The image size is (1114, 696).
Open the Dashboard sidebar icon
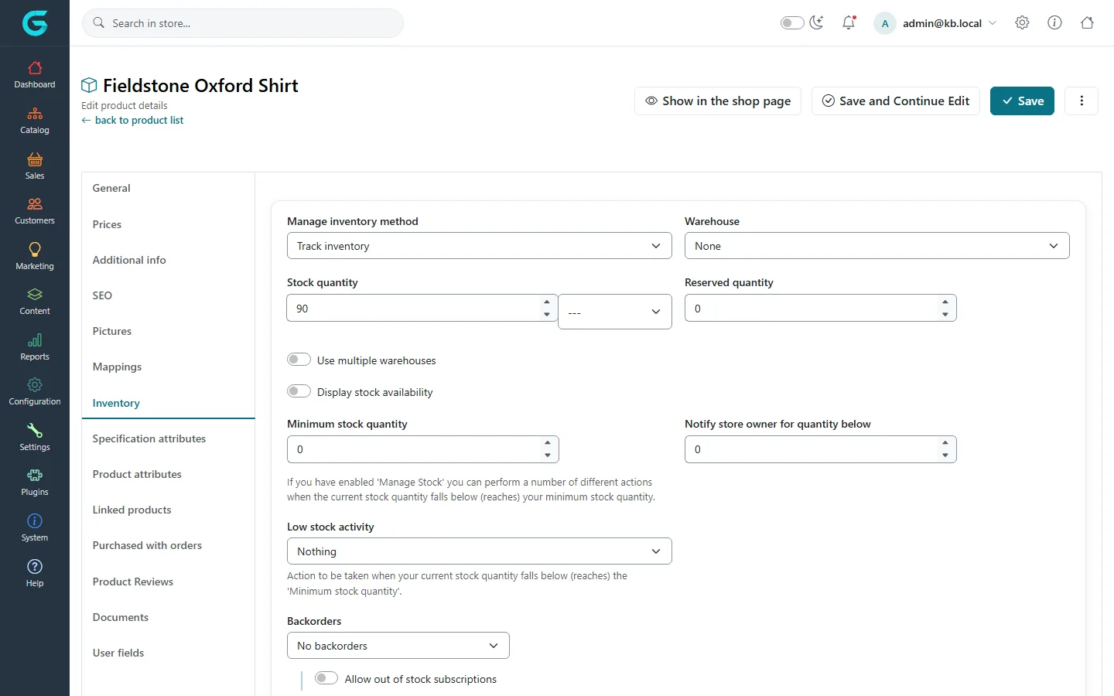[x=35, y=75]
